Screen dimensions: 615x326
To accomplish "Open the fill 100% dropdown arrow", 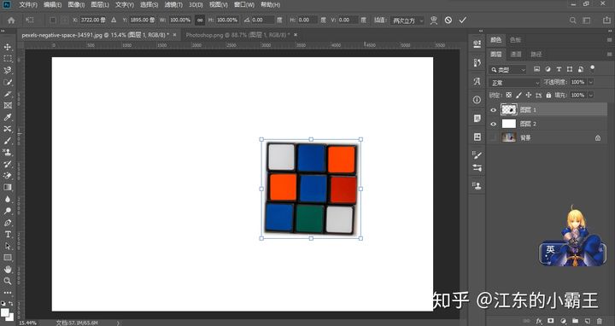I will [591, 96].
